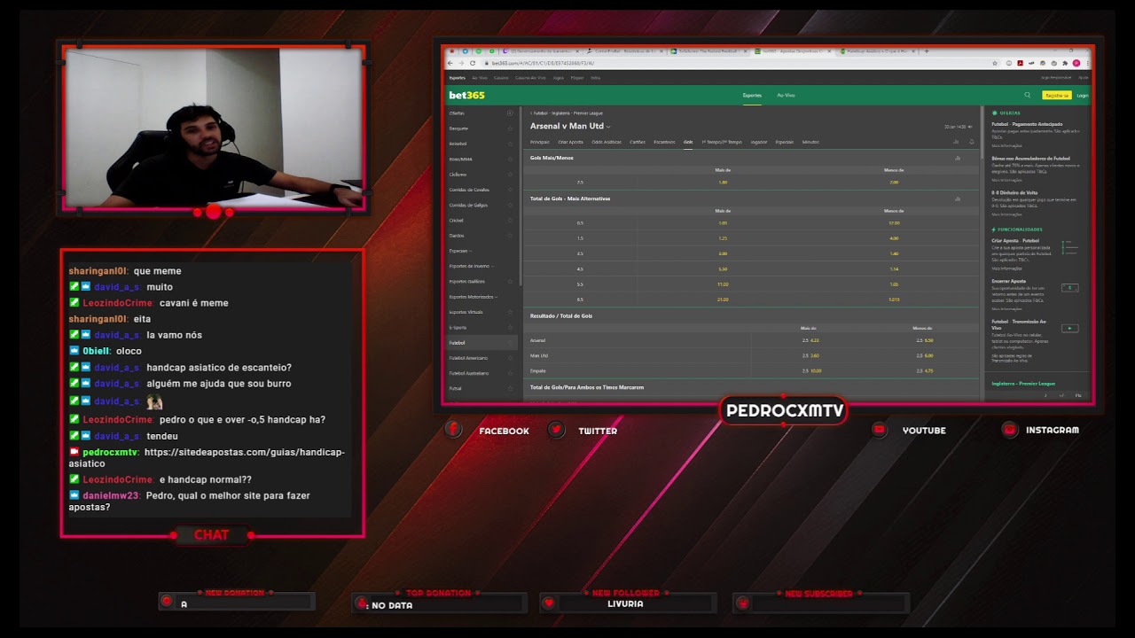Viewport: 1135px width, 638px height.
Task: Click the Login link
Action: (x=1082, y=95)
